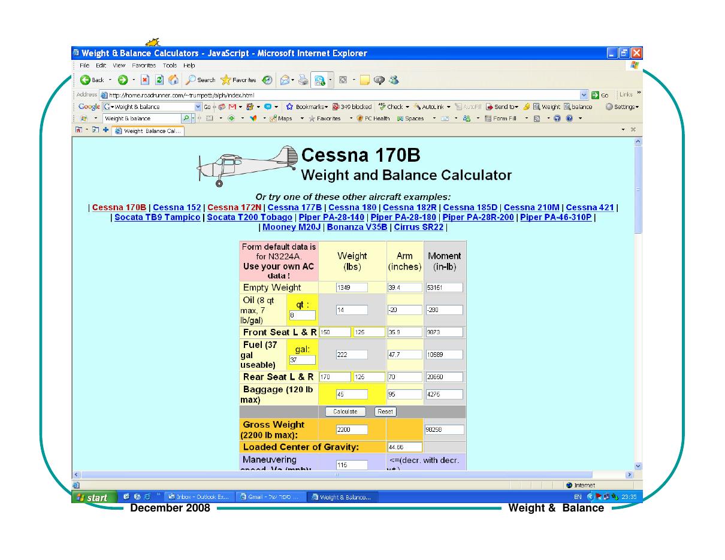
Task: Click the green Forward arrow icon
Action: [x=122, y=80]
